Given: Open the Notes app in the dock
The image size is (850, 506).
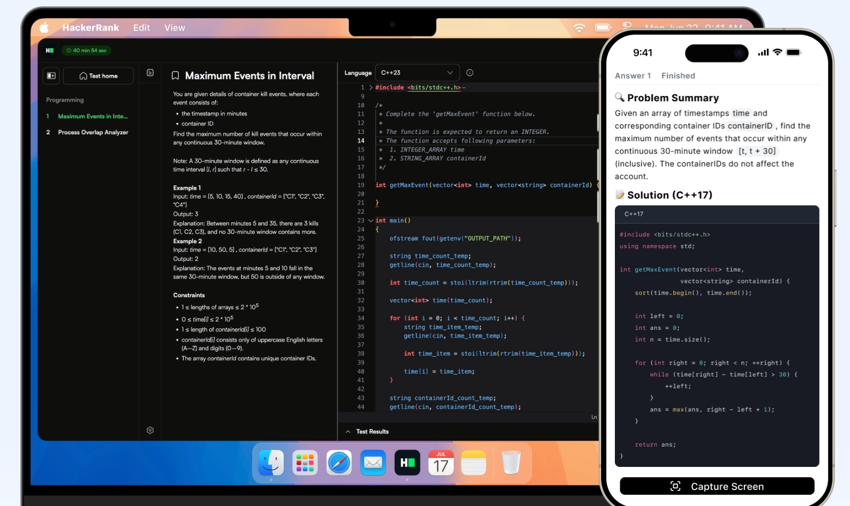Looking at the screenshot, I should pyautogui.click(x=473, y=463).
